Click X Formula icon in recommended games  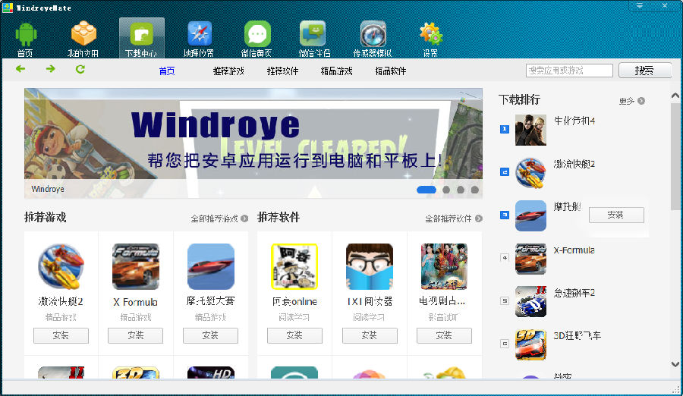(136, 266)
